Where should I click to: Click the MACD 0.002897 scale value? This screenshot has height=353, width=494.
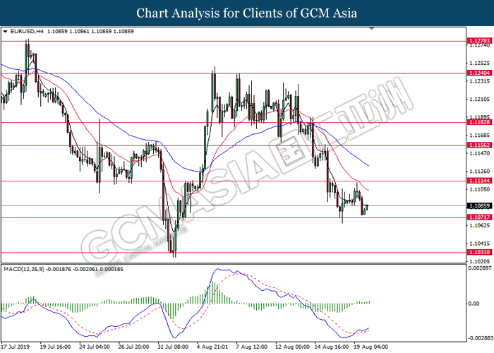481,268
